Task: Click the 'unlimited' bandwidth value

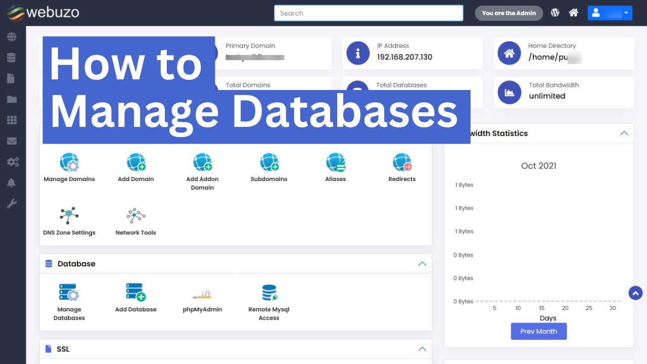Action: pos(547,96)
